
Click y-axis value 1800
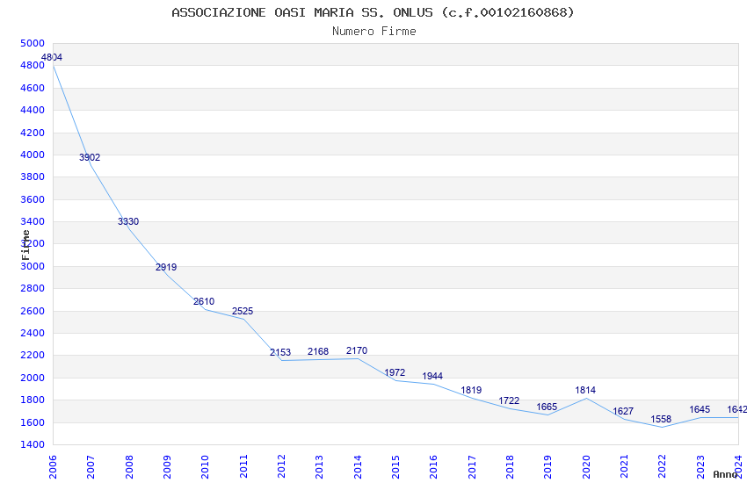tap(33, 400)
